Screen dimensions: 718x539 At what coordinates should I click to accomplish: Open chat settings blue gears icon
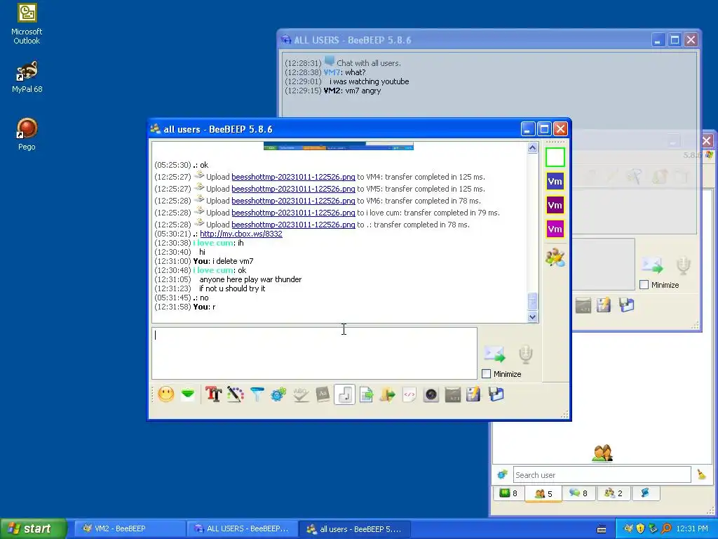278,394
